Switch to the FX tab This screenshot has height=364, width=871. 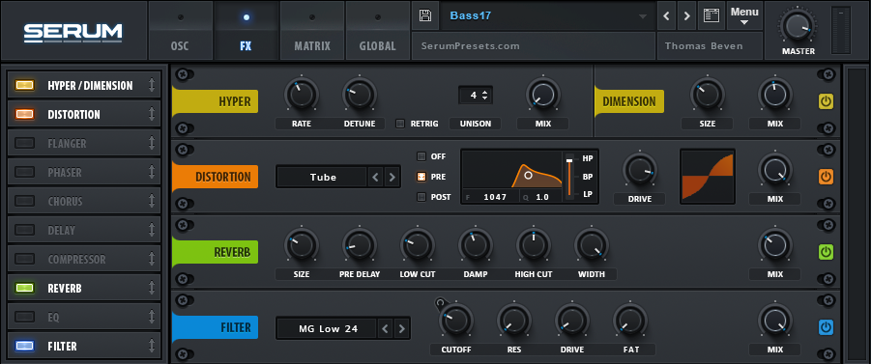coord(247,31)
